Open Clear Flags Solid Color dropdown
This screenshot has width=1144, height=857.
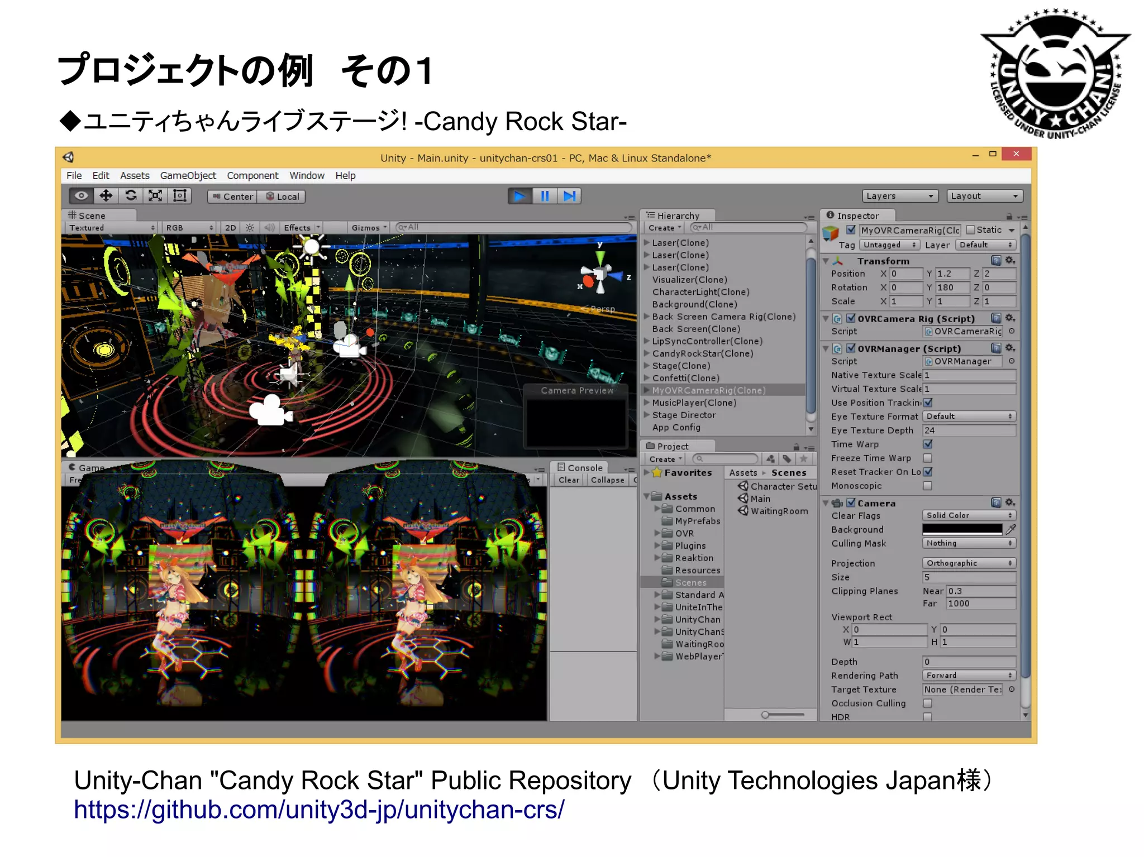click(969, 515)
